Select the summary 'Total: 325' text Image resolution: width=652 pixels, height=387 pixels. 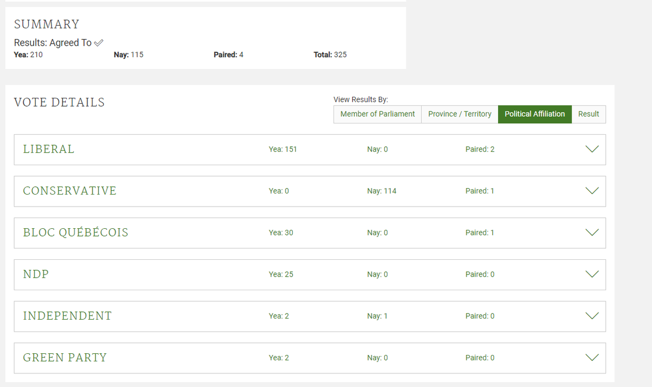pyautogui.click(x=330, y=54)
